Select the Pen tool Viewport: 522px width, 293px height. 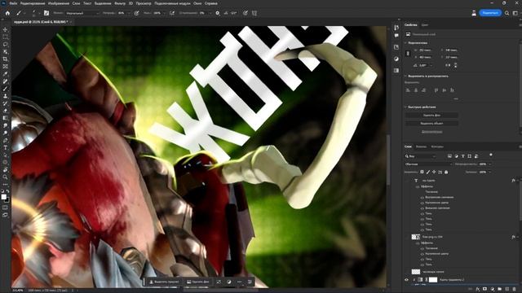tap(5, 140)
